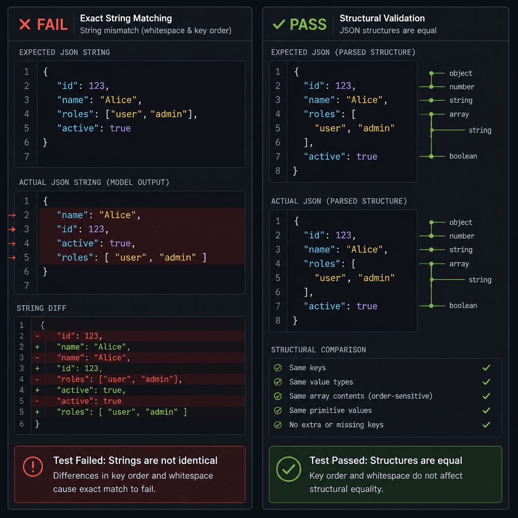The image size is (518, 518).
Task: Click the JSON structures are equal subtitle
Action: coord(388,30)
